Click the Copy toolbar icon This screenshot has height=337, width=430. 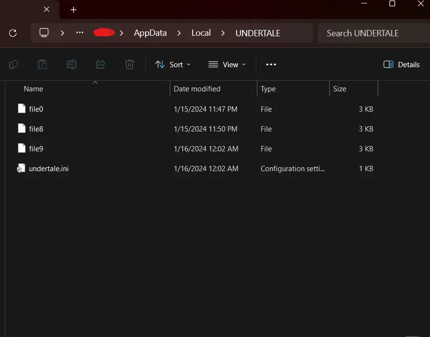pyautogui.click(x=14, y=64)
